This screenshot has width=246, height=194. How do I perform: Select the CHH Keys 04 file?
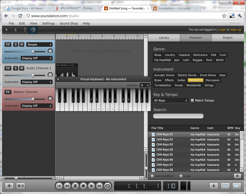coord(194,150)
